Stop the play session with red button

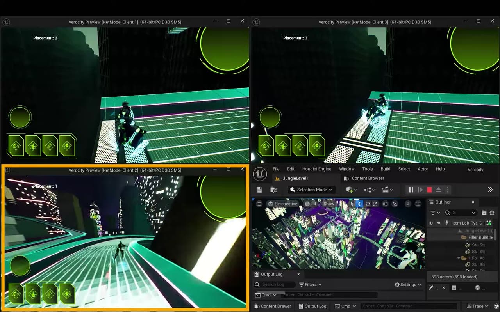[x=429, y=190]
